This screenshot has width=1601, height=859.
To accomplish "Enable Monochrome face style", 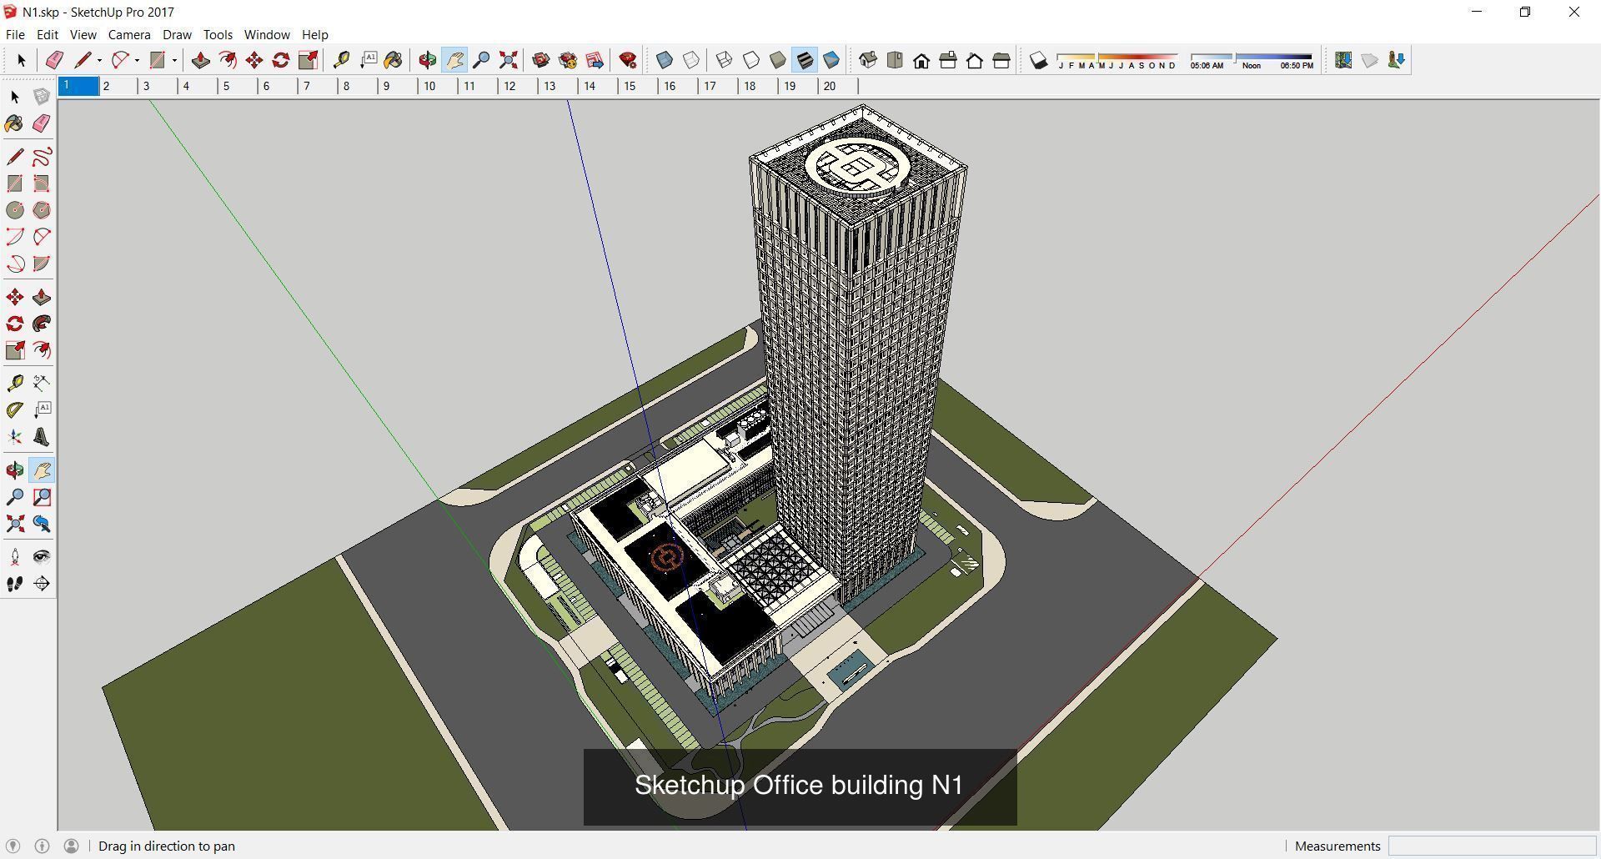I will (831, 60).
